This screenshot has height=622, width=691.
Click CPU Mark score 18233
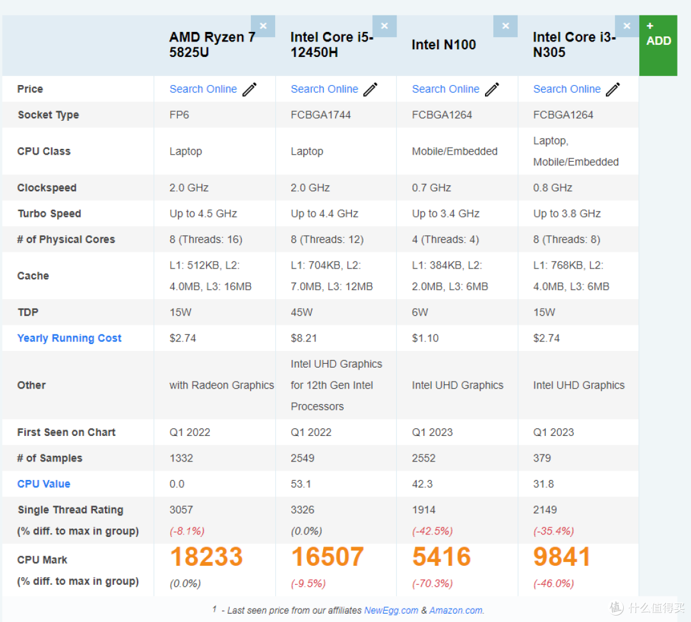206,556
